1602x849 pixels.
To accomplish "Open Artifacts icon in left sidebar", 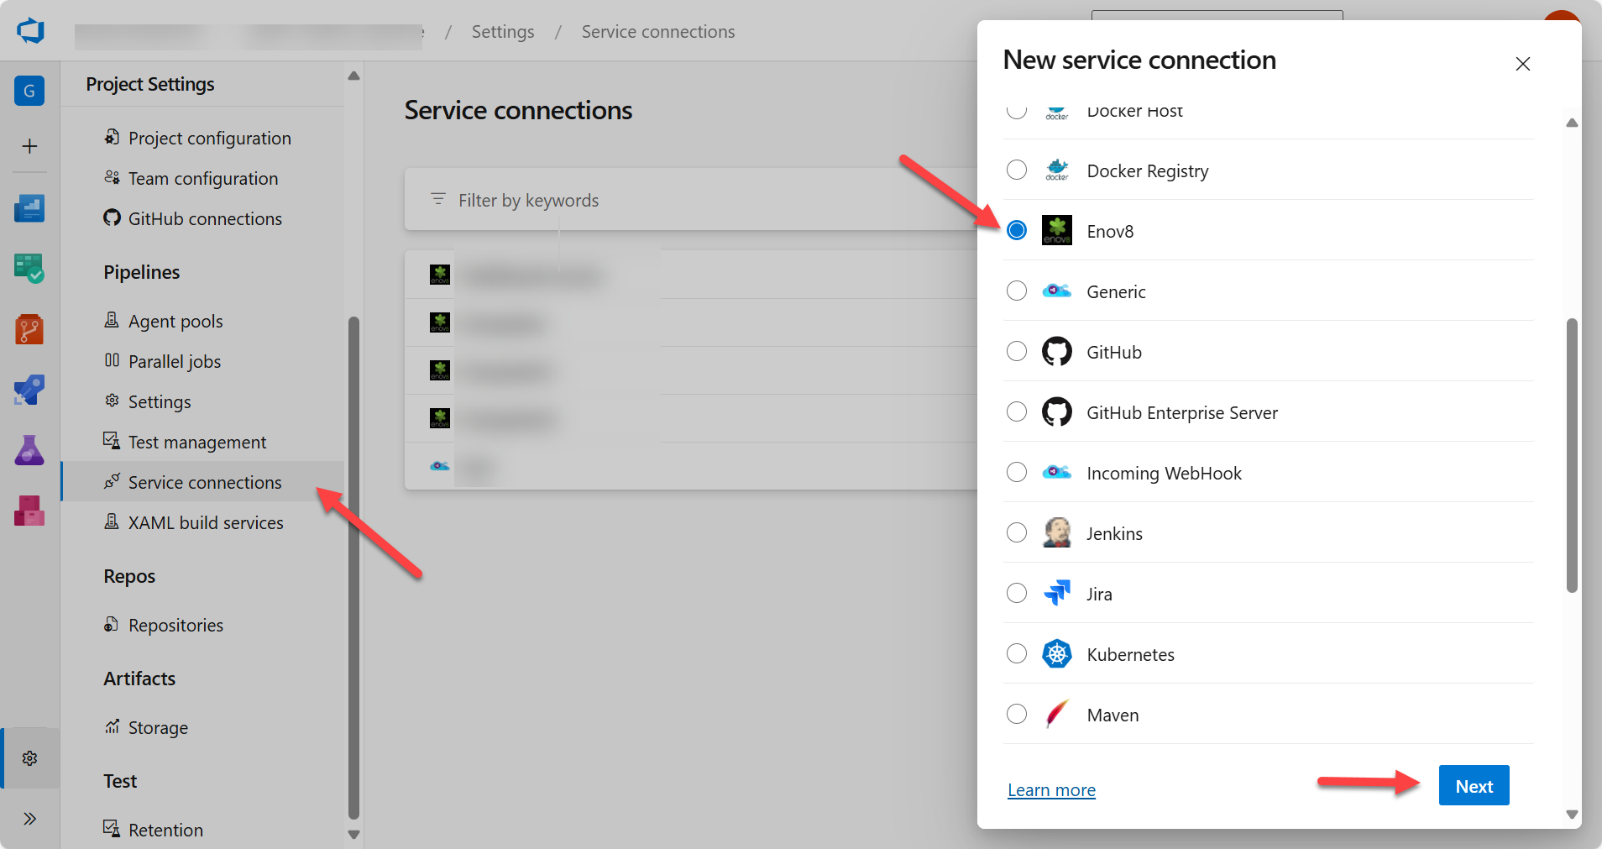I will pos(29,511).
